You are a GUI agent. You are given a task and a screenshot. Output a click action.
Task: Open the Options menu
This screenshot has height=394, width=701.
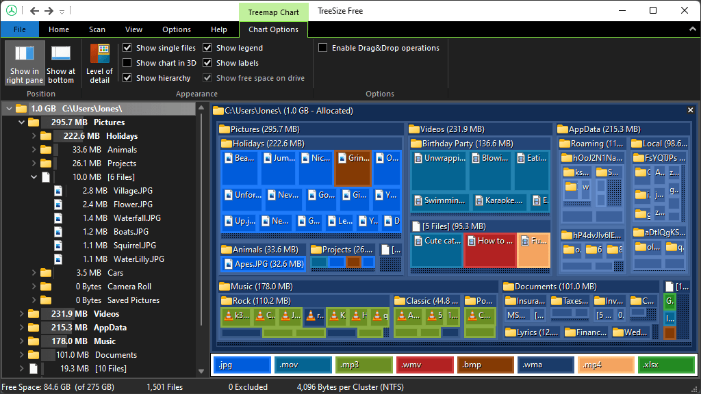click(176, 29)
